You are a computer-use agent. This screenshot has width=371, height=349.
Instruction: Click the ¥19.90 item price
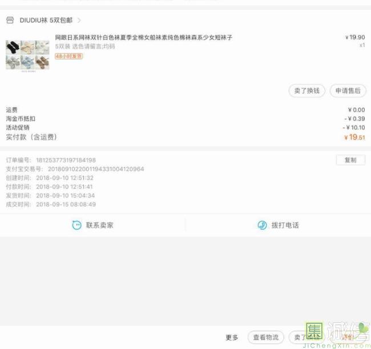[355, 37]
